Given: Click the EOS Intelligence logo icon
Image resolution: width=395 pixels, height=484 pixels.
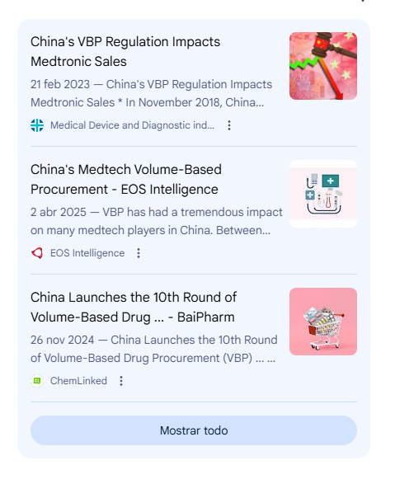Looking at the screenshot, I should click(x=37, y=253).
